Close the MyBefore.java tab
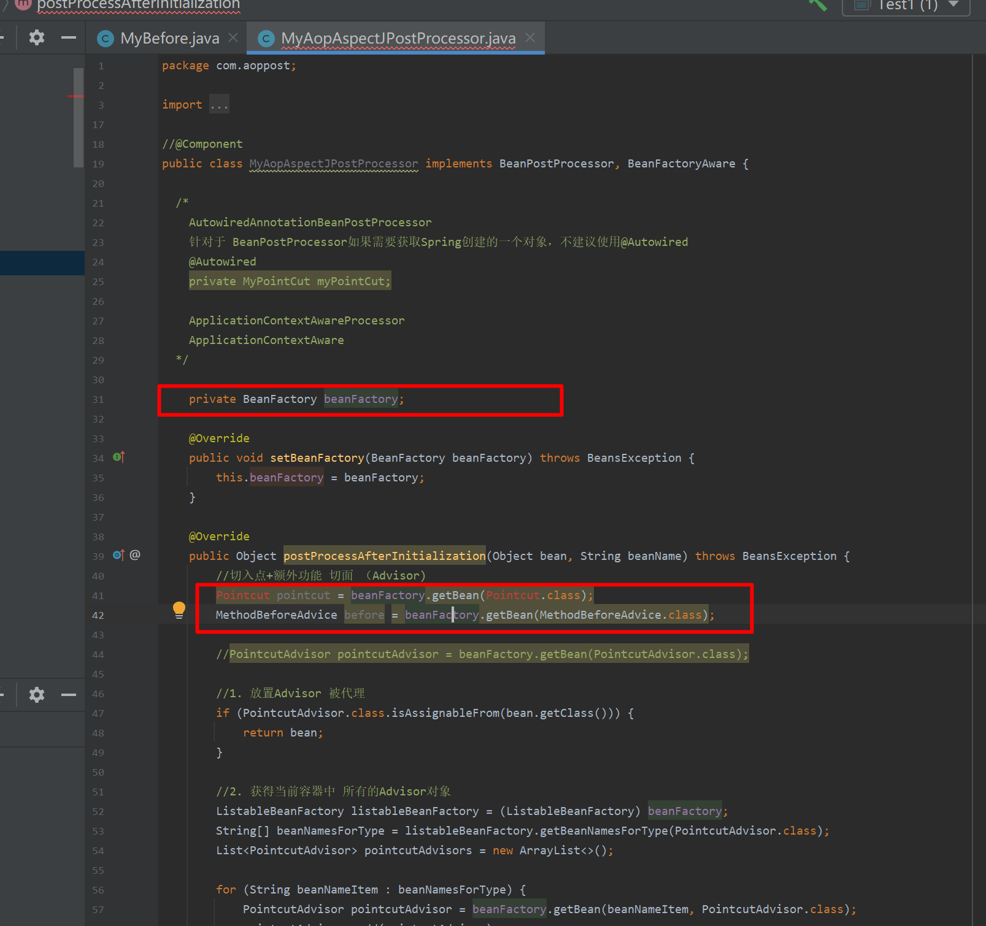 (233, 37)
